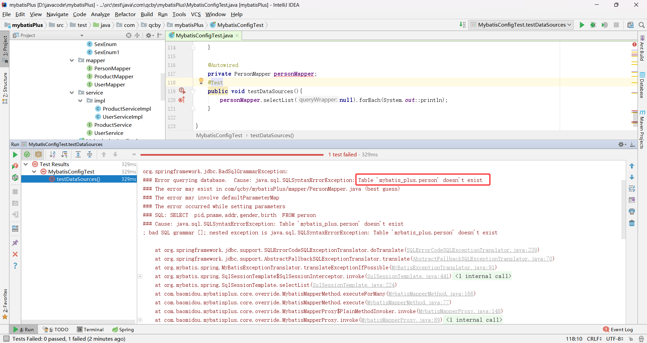Open the Database side tool window
Viewport: 647px width, 343px height.
pos(642,85)
